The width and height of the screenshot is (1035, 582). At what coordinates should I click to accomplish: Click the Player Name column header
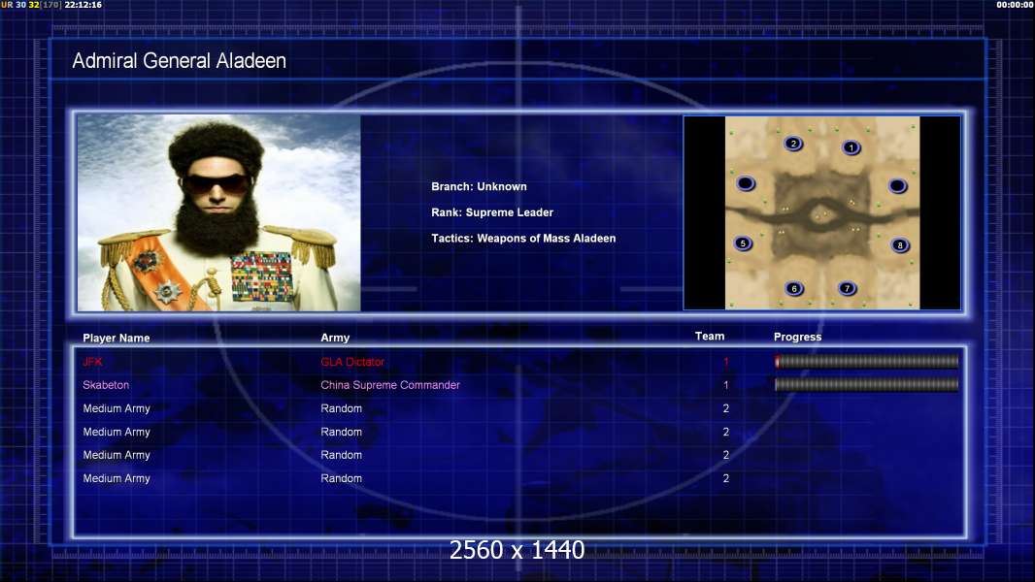[x=117, y=338]
